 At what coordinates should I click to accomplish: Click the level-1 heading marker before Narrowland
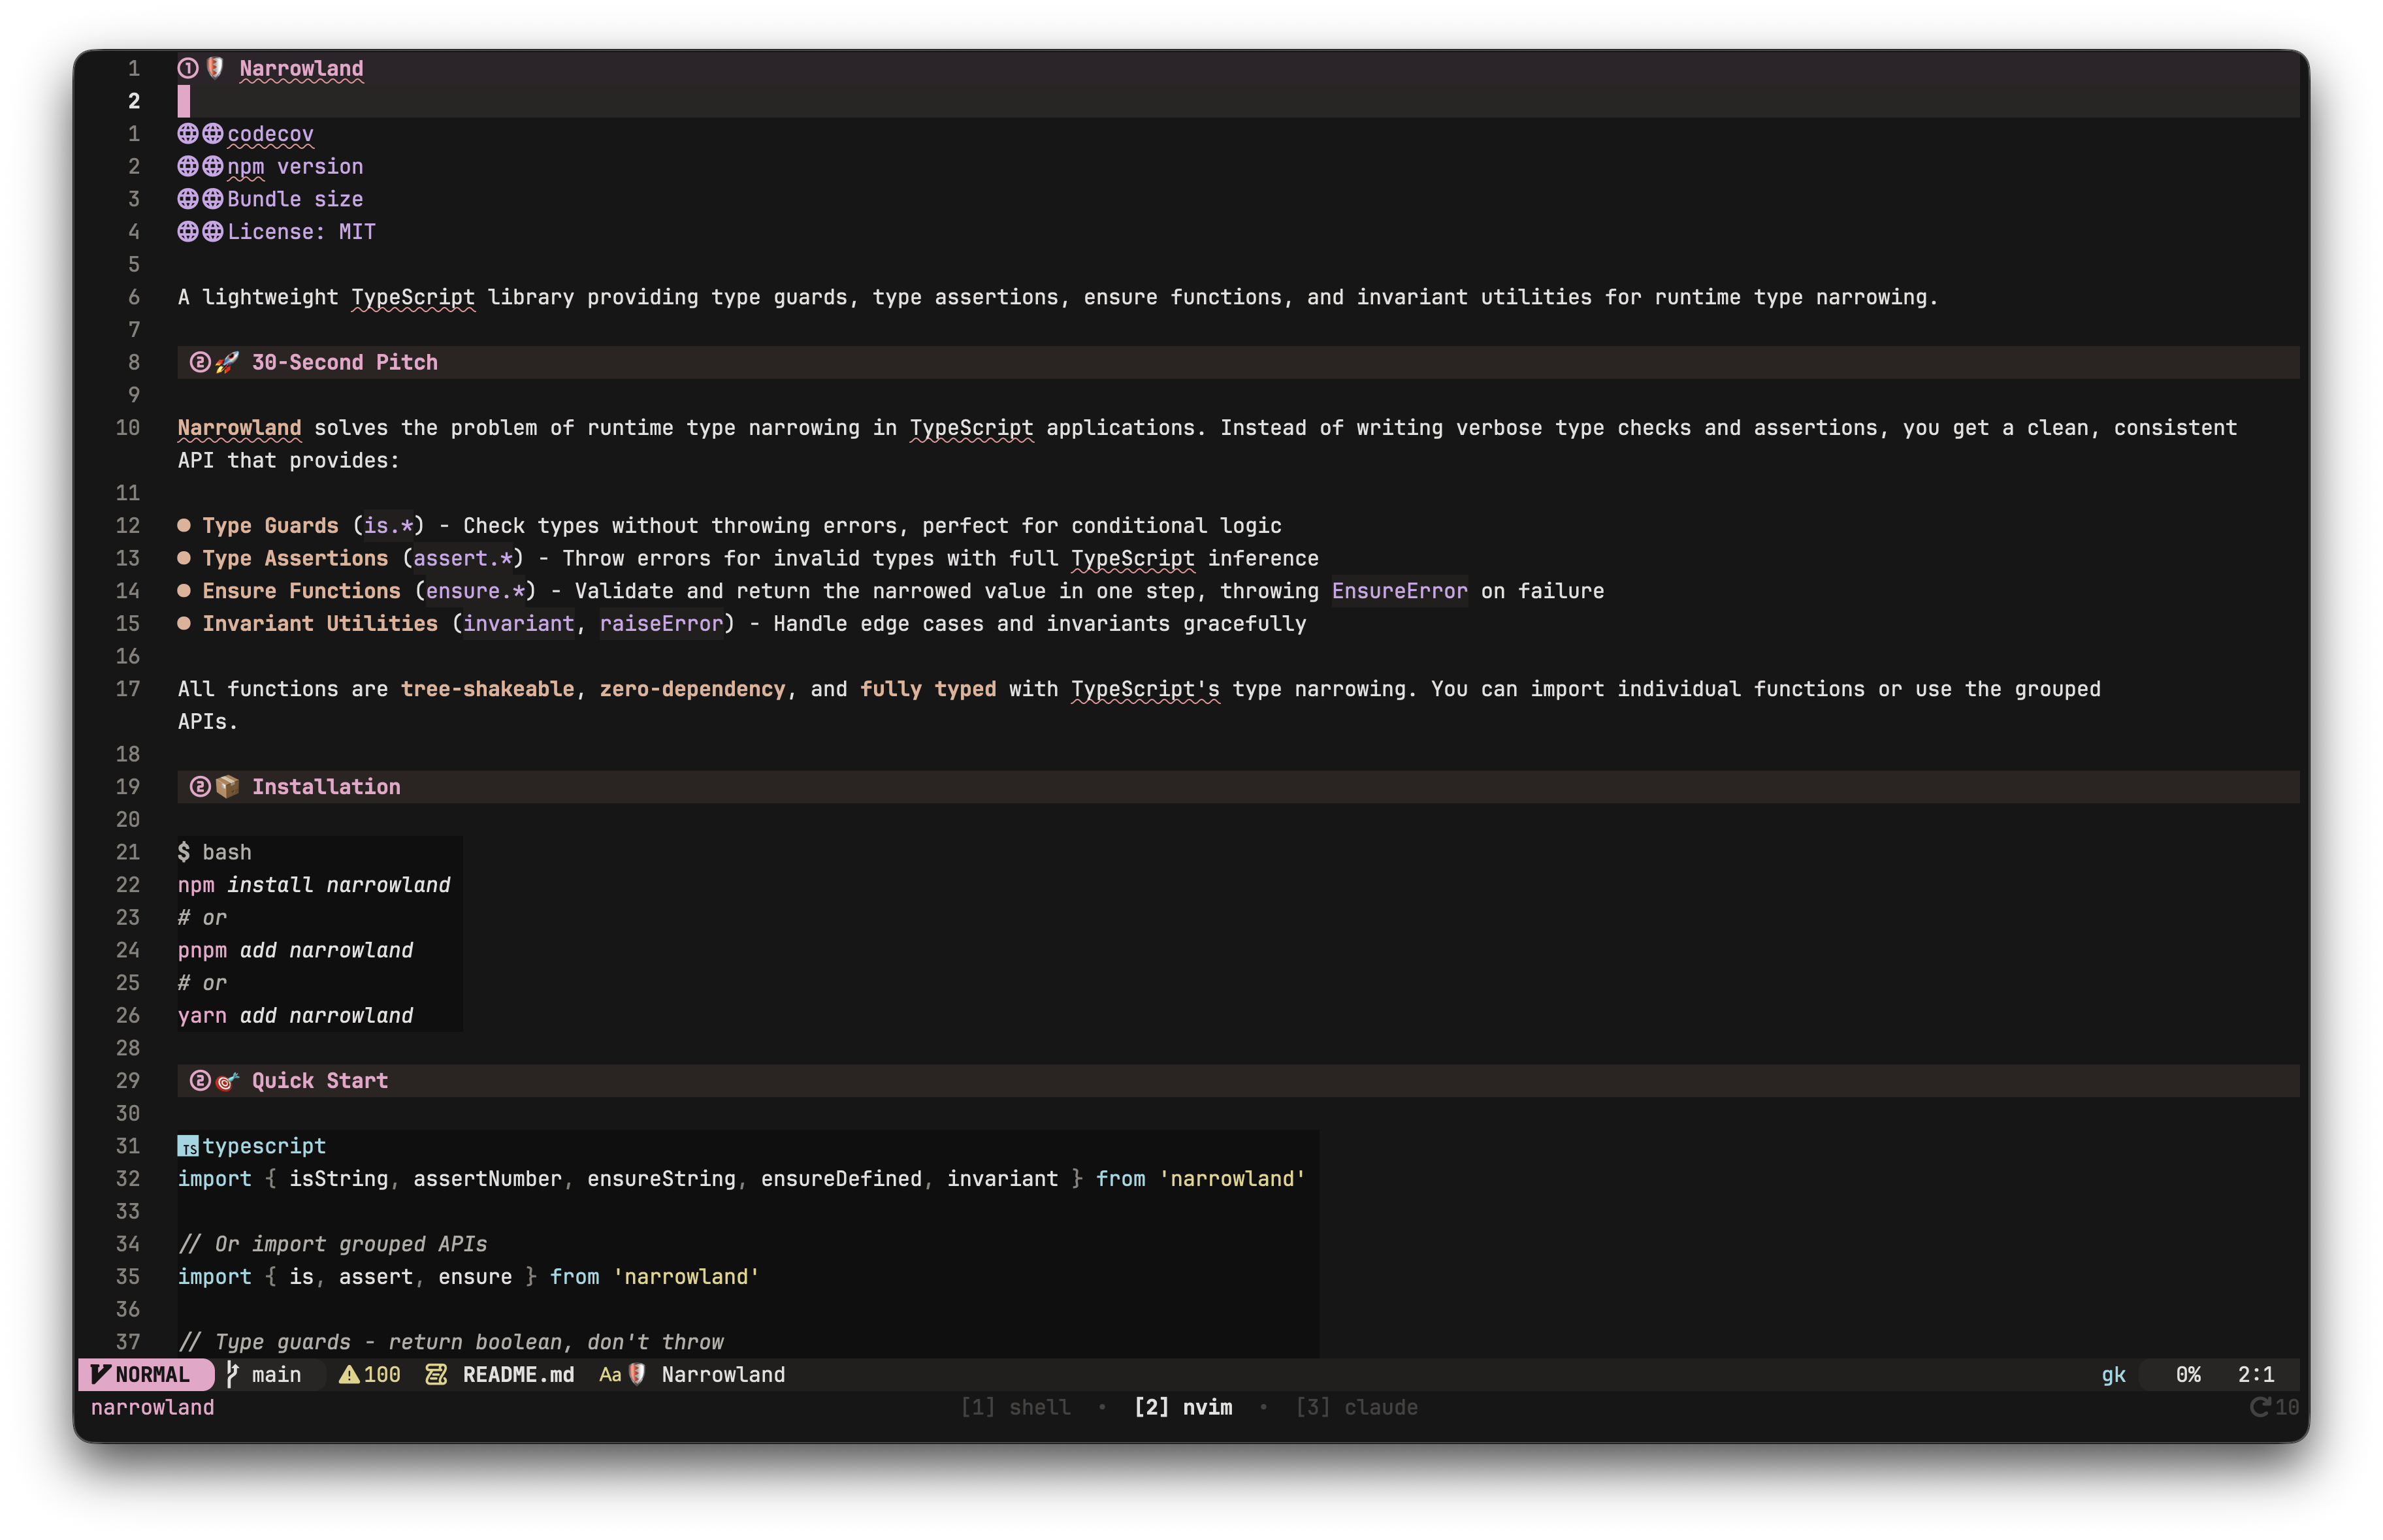(x=188, y=68)
